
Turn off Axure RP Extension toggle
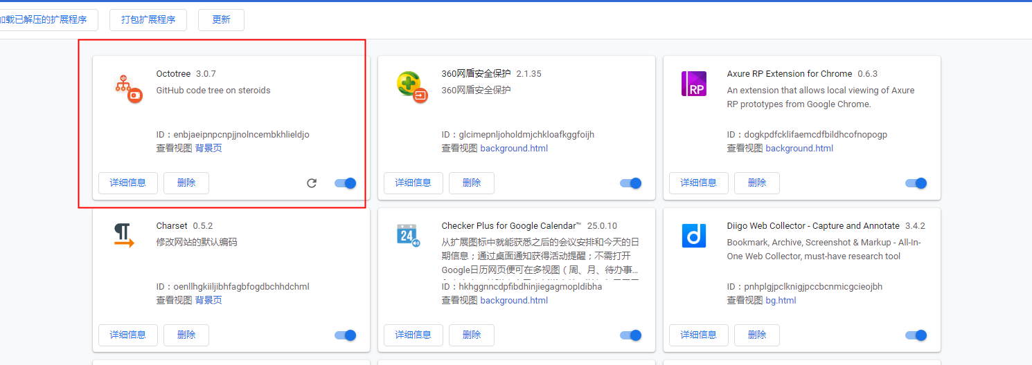pos(916,183)
